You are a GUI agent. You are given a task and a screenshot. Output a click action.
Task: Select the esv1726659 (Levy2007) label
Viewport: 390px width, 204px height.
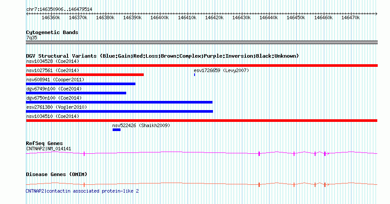pyautogui.click(x=221, y=71)
